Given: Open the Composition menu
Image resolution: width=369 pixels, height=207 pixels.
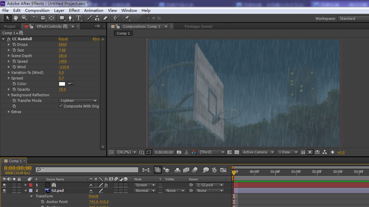Looking at the screenshot, I should [37, 10].
